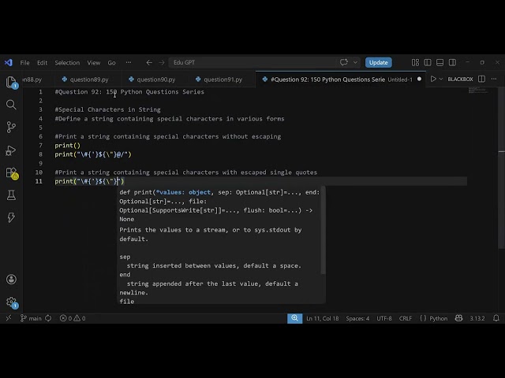Screen dimensions: 505x378
Task: Click Ln 11, Col 18 in status bar
Action: coord(323,318)
